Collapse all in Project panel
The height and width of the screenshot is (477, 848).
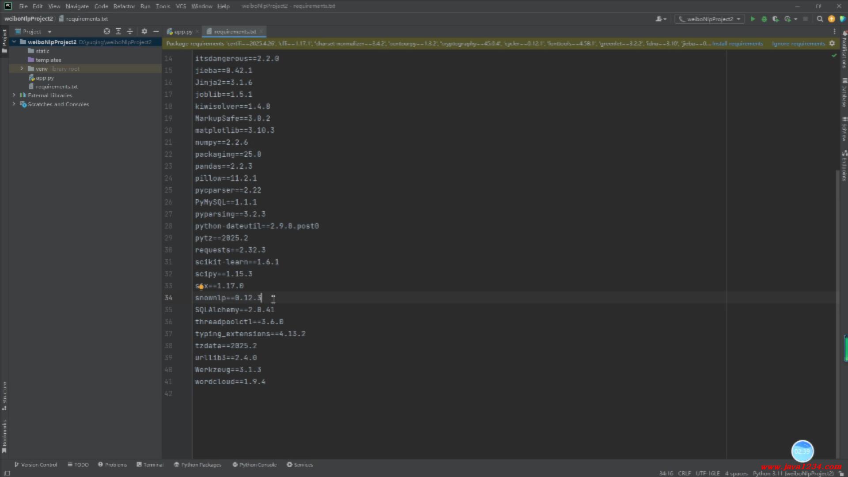click(130, 31)
